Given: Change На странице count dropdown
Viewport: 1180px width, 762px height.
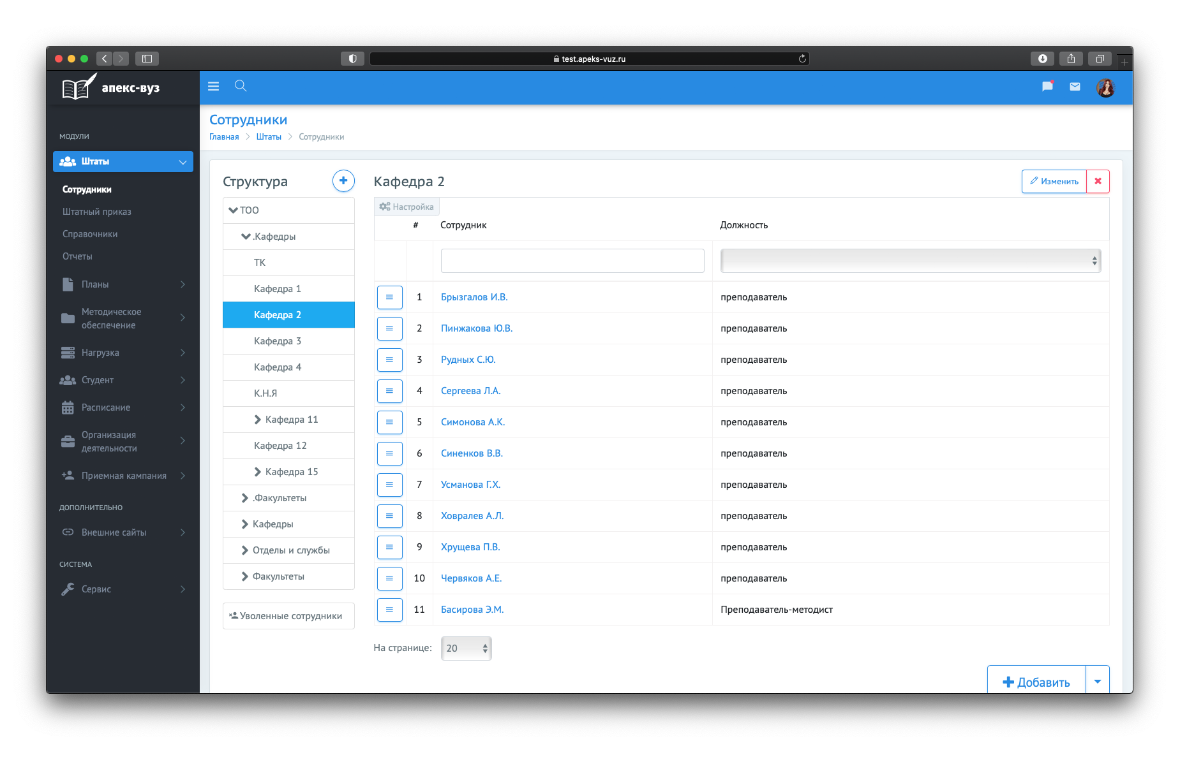Looking at the screenshot, I should (466, 648).
